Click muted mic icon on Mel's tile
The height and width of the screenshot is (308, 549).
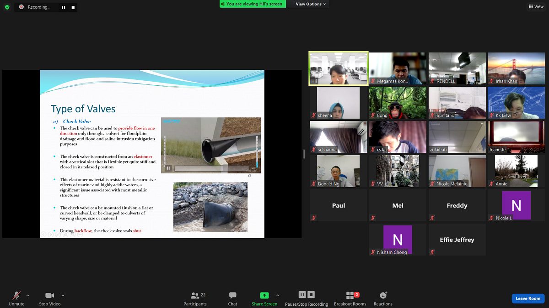pyautogui.click(x=373, y=218)
